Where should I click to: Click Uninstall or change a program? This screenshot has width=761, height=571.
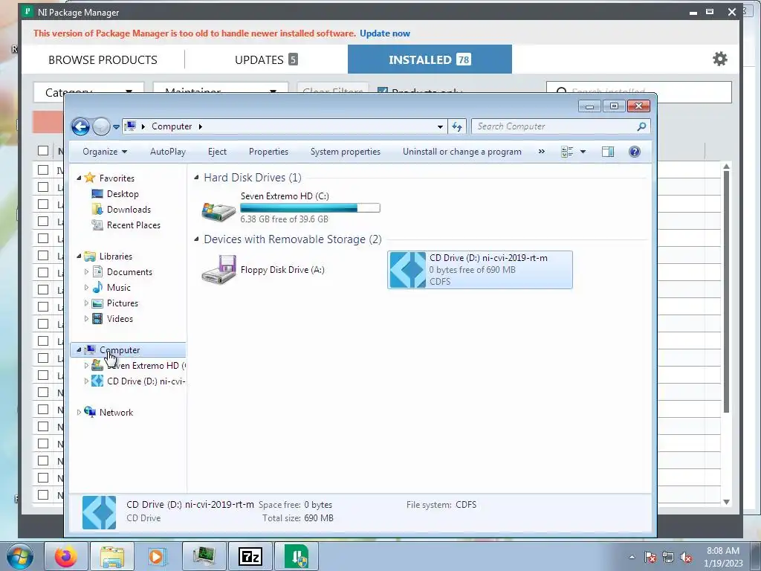pyautogui.click(x=462, y=152)
